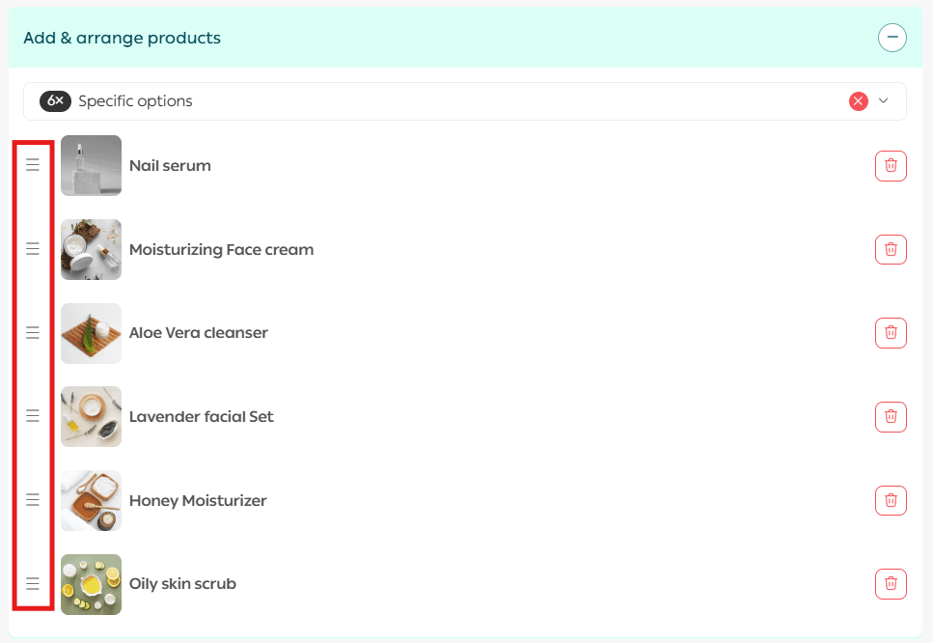Remove Oily skin scrub via trash icon

coord(891,584)
